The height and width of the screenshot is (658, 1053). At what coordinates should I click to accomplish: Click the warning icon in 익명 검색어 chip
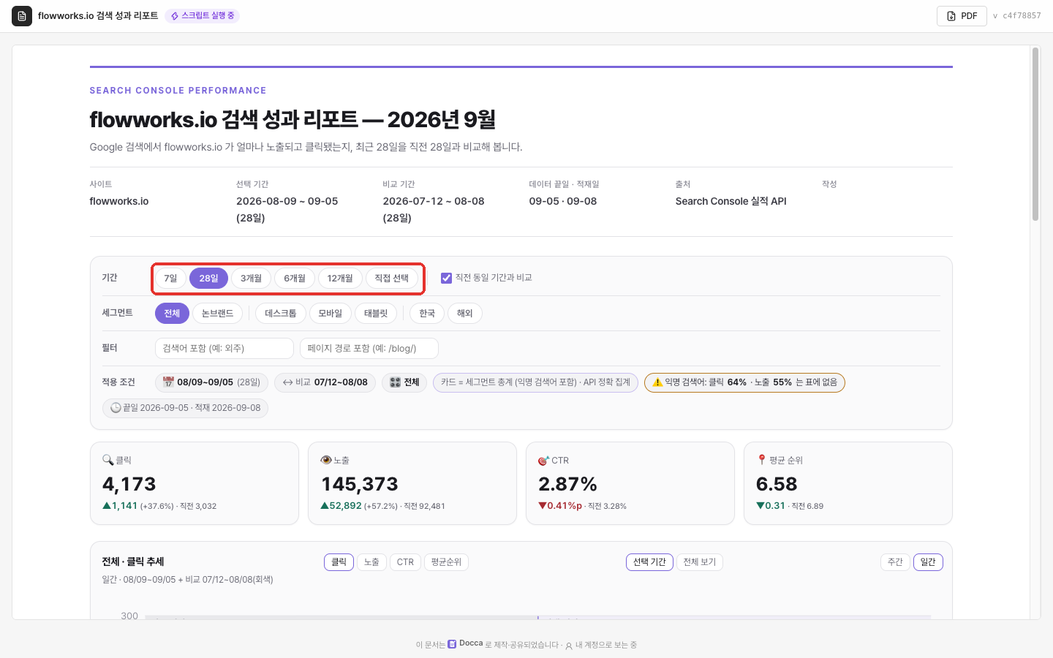coord(657,382)
